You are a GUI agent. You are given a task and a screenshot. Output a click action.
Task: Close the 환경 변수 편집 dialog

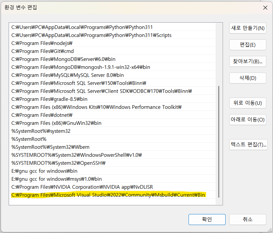tap(265, 8)
